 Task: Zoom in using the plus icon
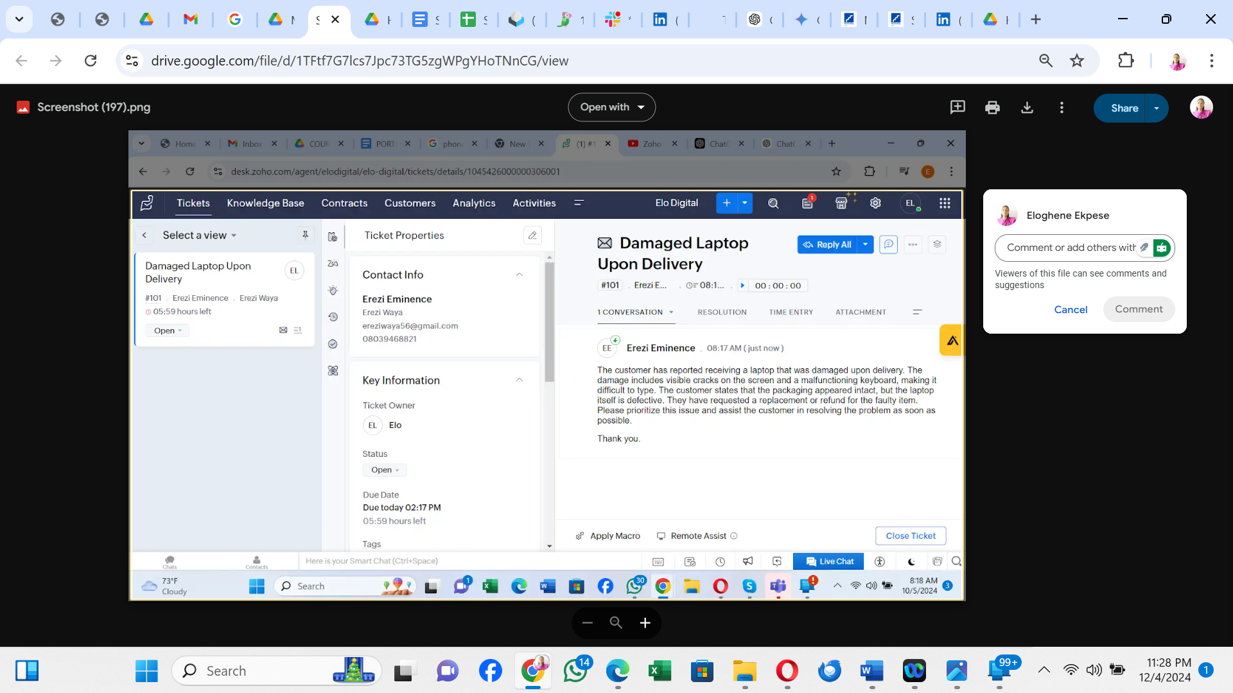pyautogui.click(x=645, y=622)
